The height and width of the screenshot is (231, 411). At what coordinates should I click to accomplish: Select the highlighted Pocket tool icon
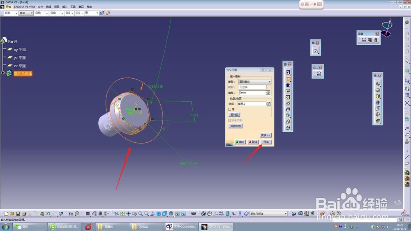(288, 79)
